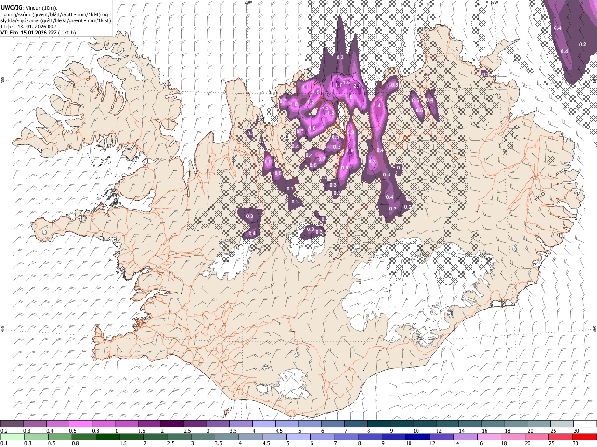Select the 1.7 snowfall value label

tap(339, 85)
